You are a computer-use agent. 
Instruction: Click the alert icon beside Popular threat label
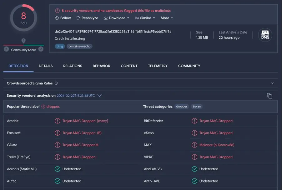(x=43, y=107)
